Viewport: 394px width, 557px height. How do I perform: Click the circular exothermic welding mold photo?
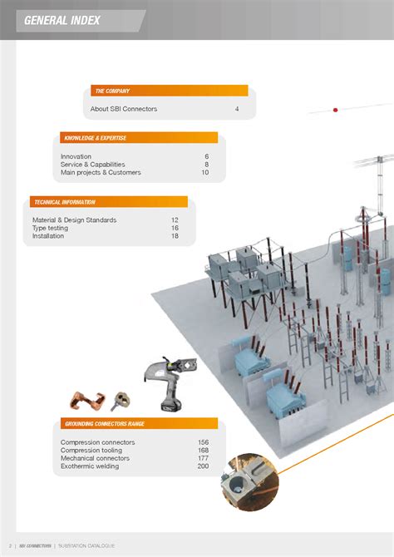249,482
